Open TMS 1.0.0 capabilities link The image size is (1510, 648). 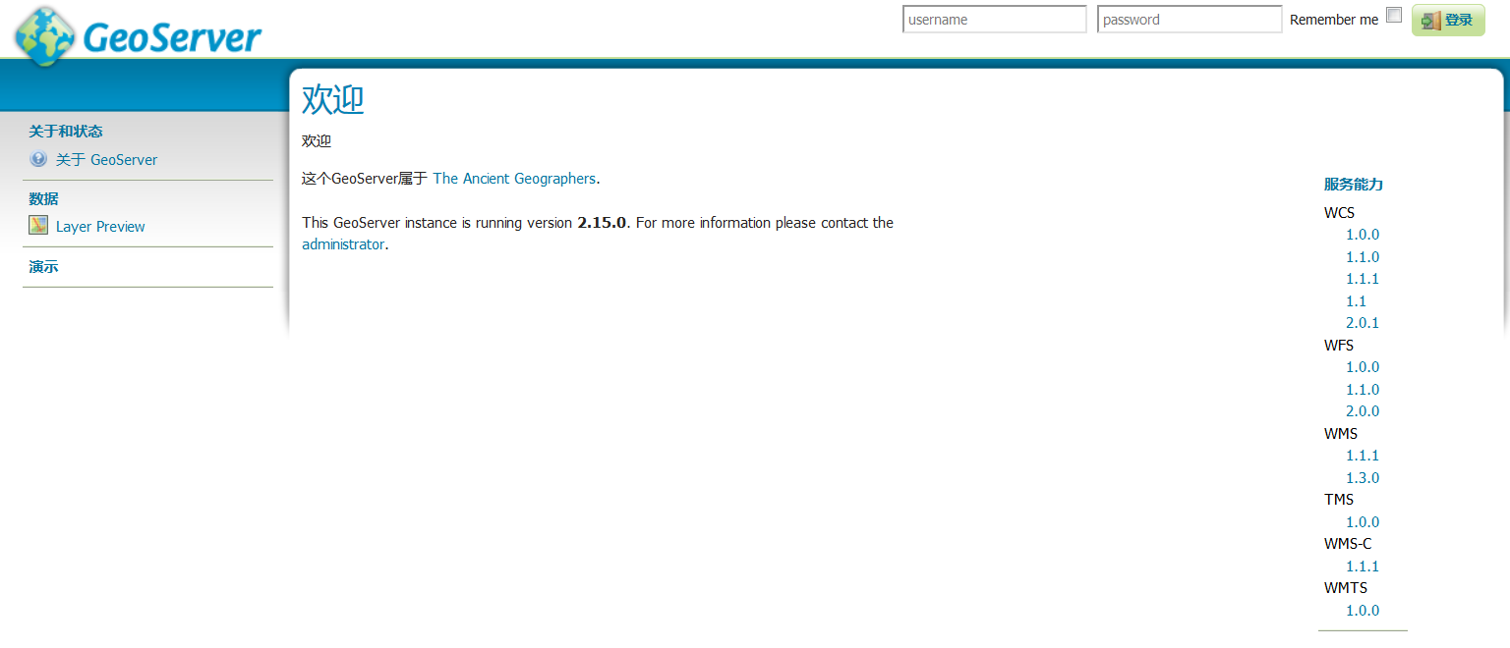(x=1363, y=522)
